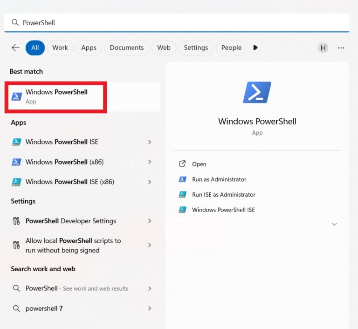Click search icon beside PowerShell web result
The width and height of the screenshot is (358, 329).
pyautogui.click(x=16, y=288)
